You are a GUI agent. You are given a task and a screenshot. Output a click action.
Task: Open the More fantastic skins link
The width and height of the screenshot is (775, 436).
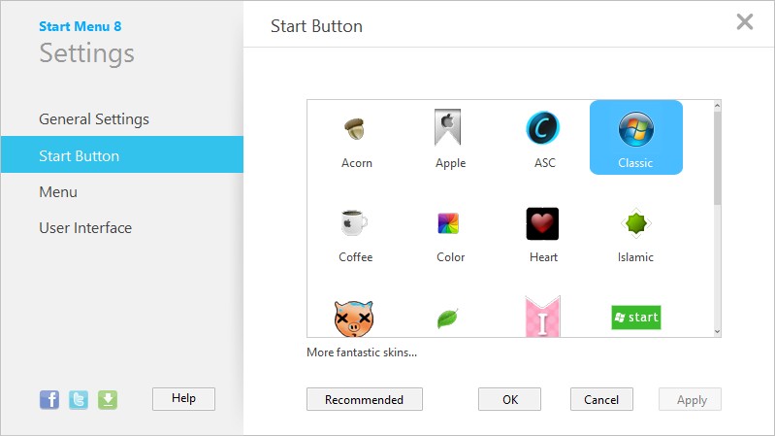[x=362, y=352]
